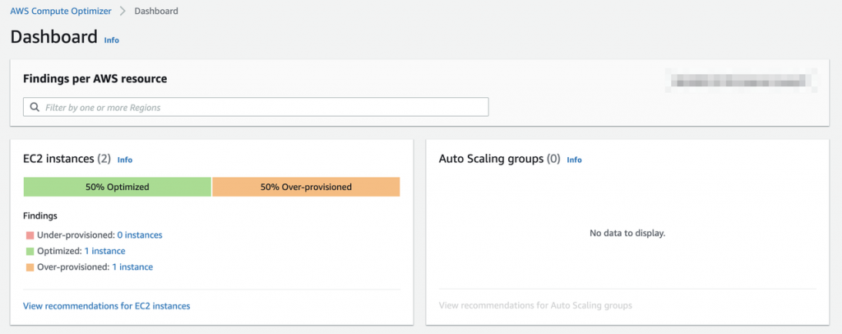The image size is (842, 334).
Task: Click the AWS Compute Optimizer breadcrumb link
Action: pos(62,11)
